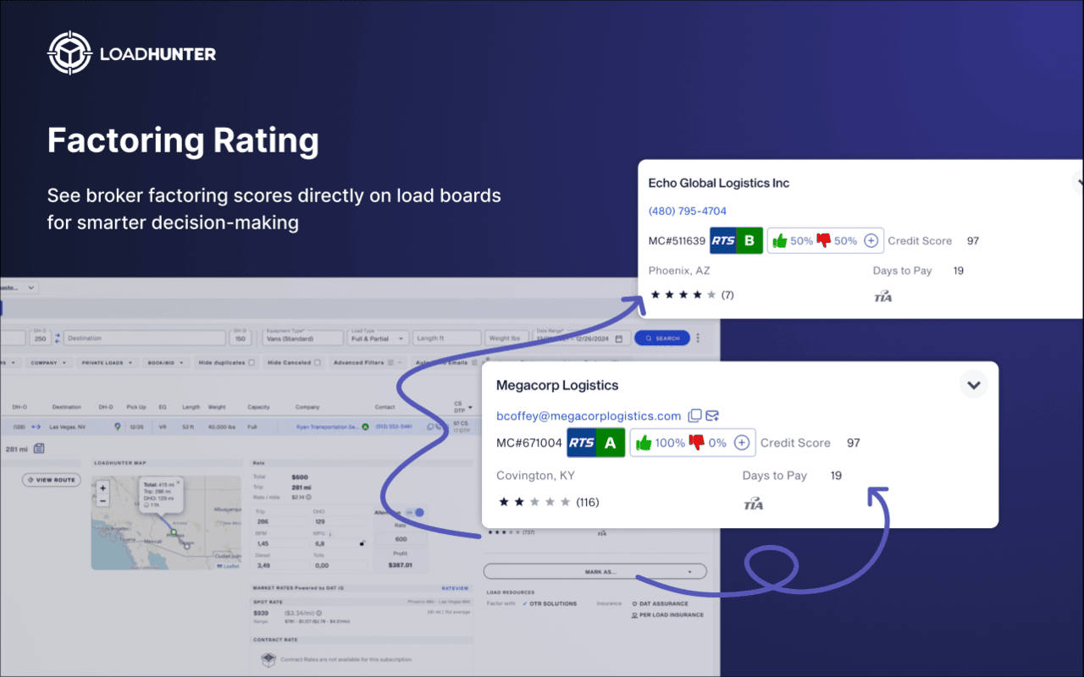Open the Company filter dropdown
This screenshot has height=677, width=1084.
click(49, 362)
